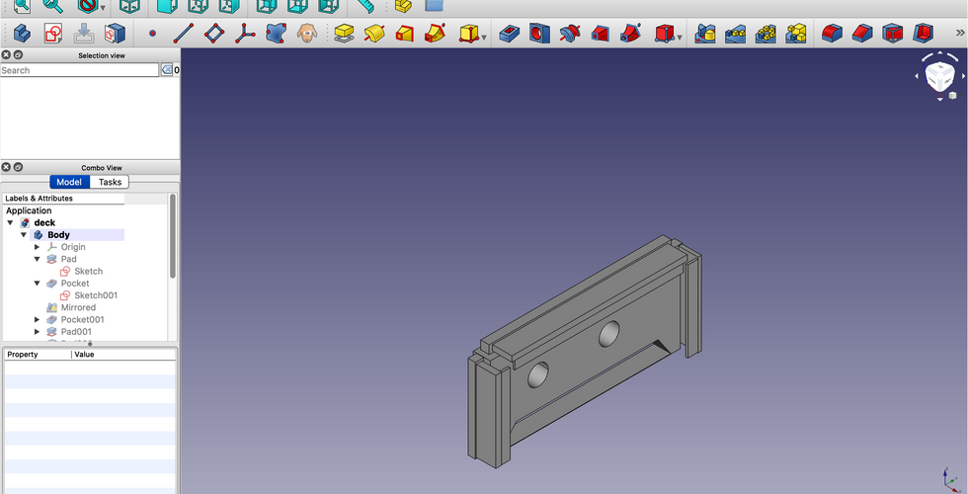Viewport: 968px width, 494px height.
Task: Collapse the Pad tree node
Action: click(x=38, y=259)
